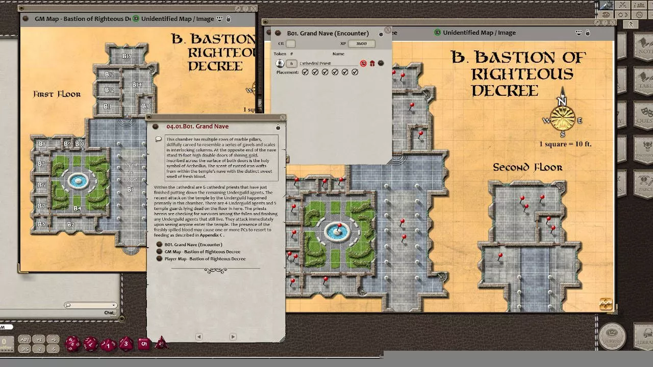Click the speech bubble icon on boxed text
Viewport: 653px width, 367px height.
159,139
